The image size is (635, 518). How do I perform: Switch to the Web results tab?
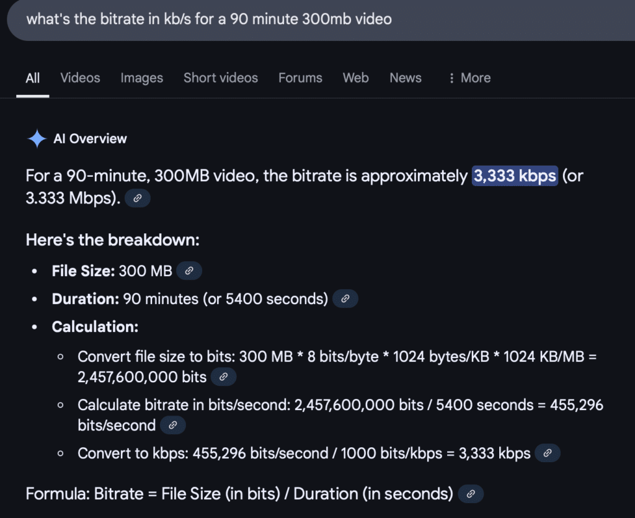click(x=355, y=78)
